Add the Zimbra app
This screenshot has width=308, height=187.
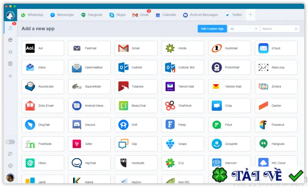[x=276, y=86]
